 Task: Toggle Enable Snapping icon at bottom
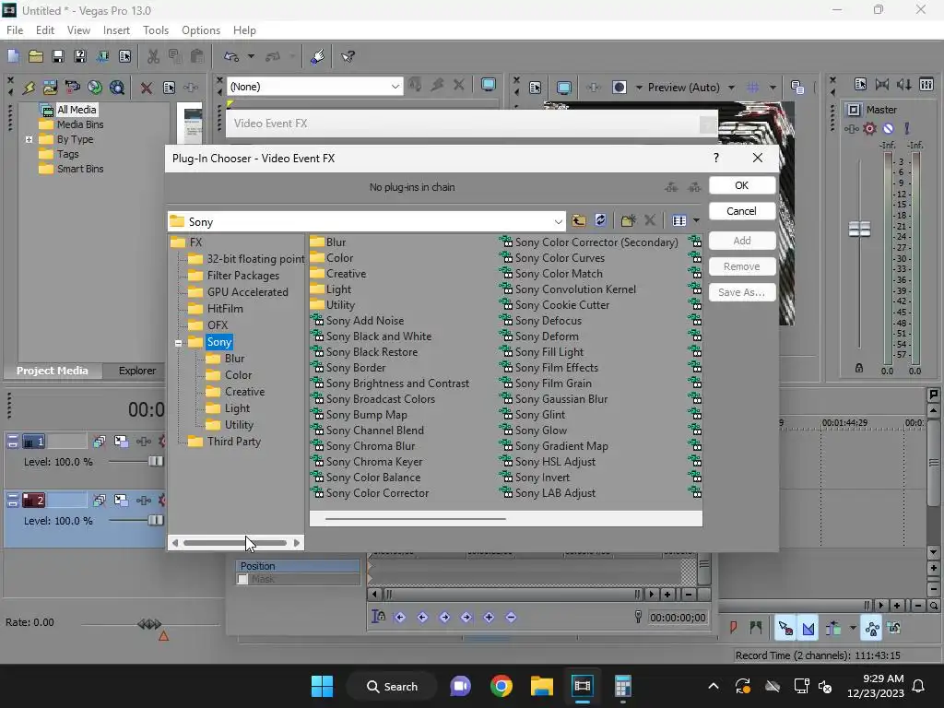coord(785,629)
